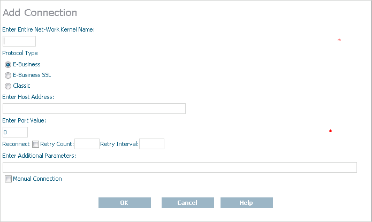The image size is (372, 222).
Task: Click the 'Manual Connection' label text
Action: coord(37,179)
